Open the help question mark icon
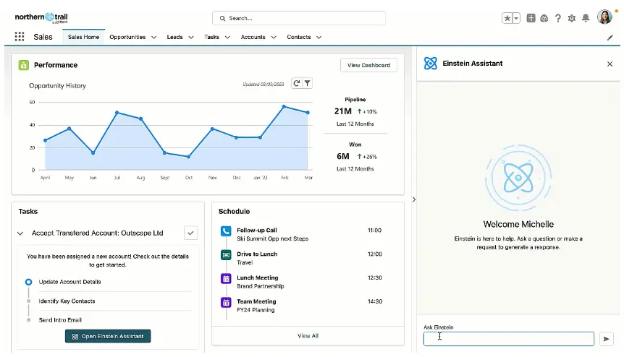 pos(558,18)
